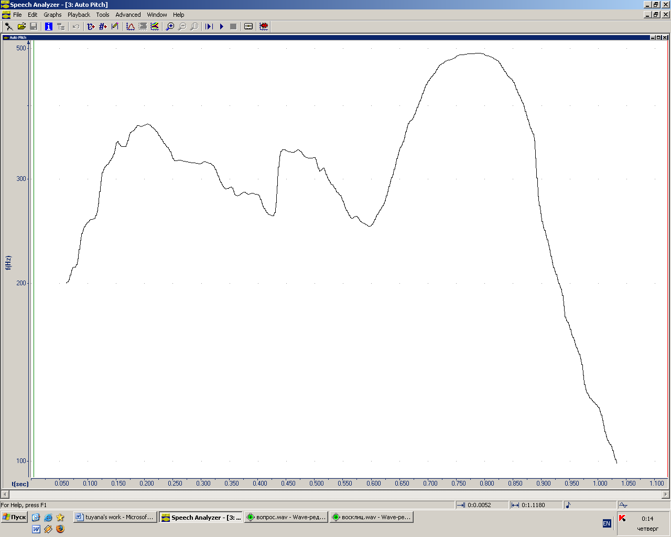Undo via the curved arrow toolbar icon

click(x=76, y=26)
